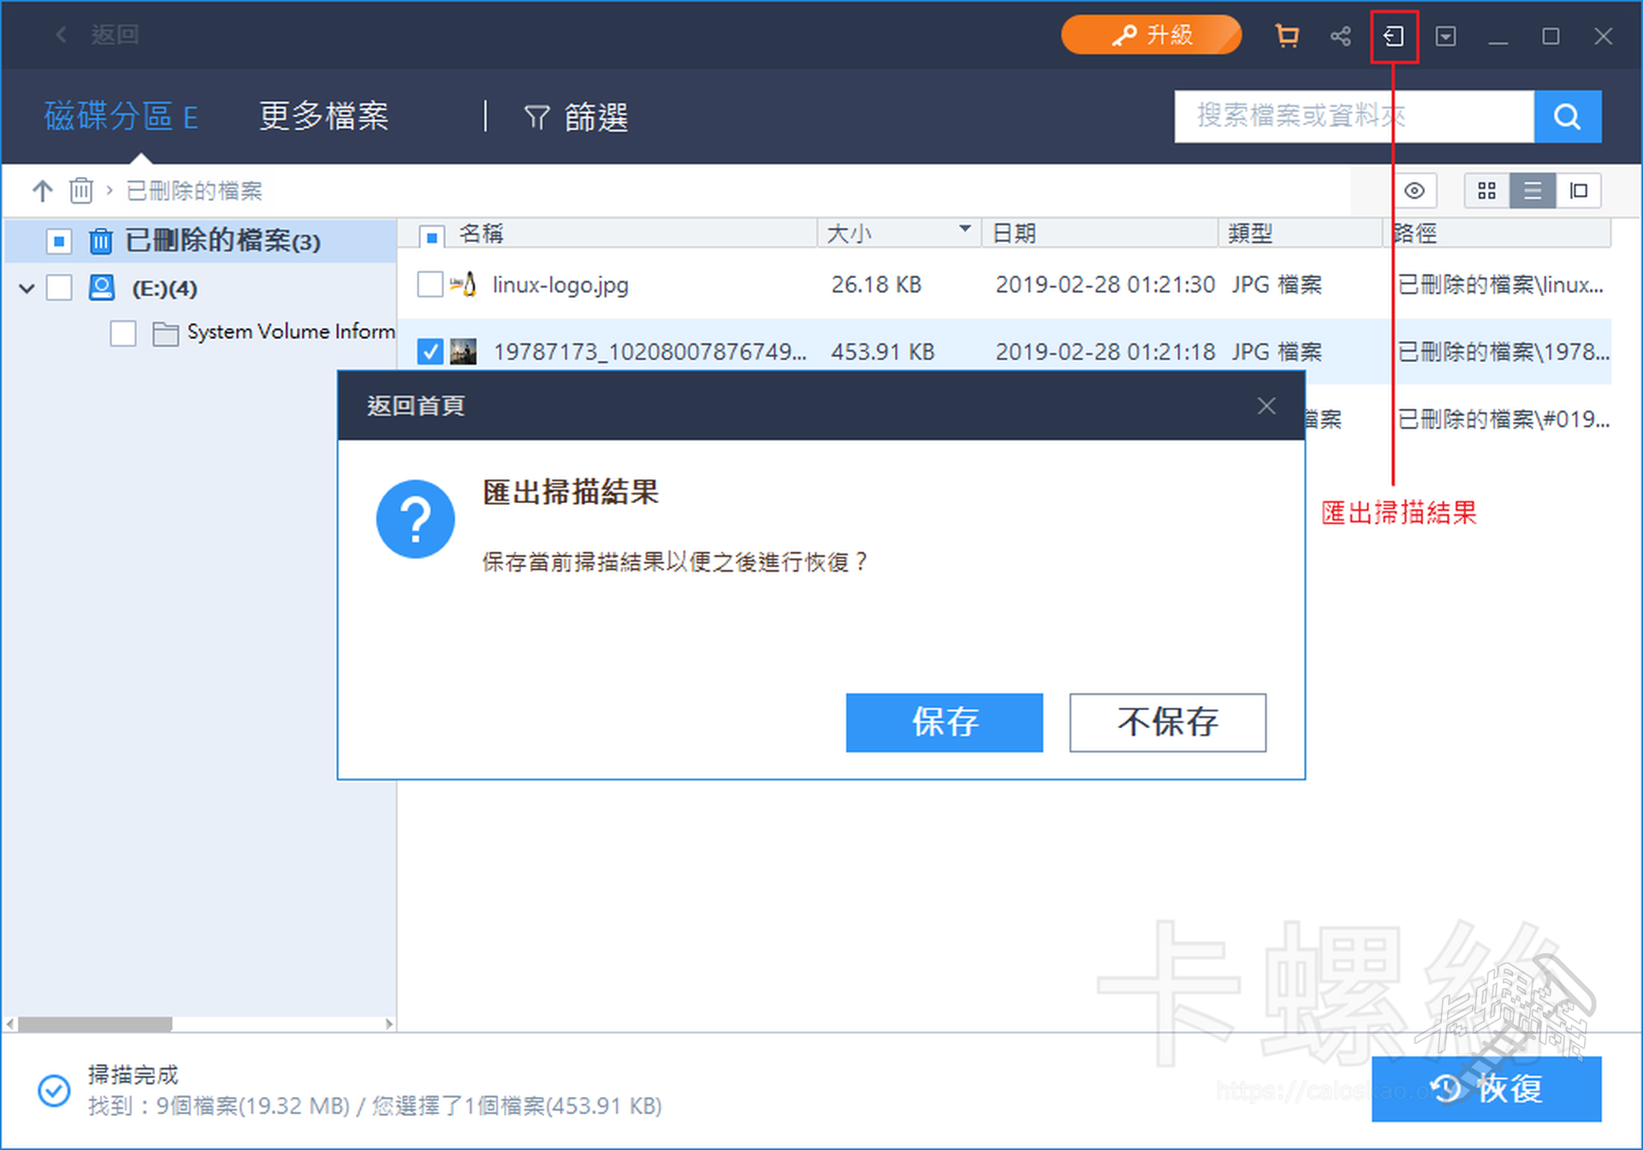Check the linux-logo.jpg checkbox
The image size is (1643, 1150).
[x=430, y=284]
